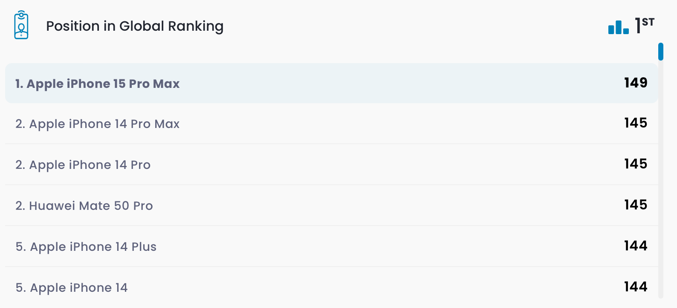
Task: Open the fifth-ranked Apple iPhone 14 entry
Action: pyautogui.click(x=72, y=288)
